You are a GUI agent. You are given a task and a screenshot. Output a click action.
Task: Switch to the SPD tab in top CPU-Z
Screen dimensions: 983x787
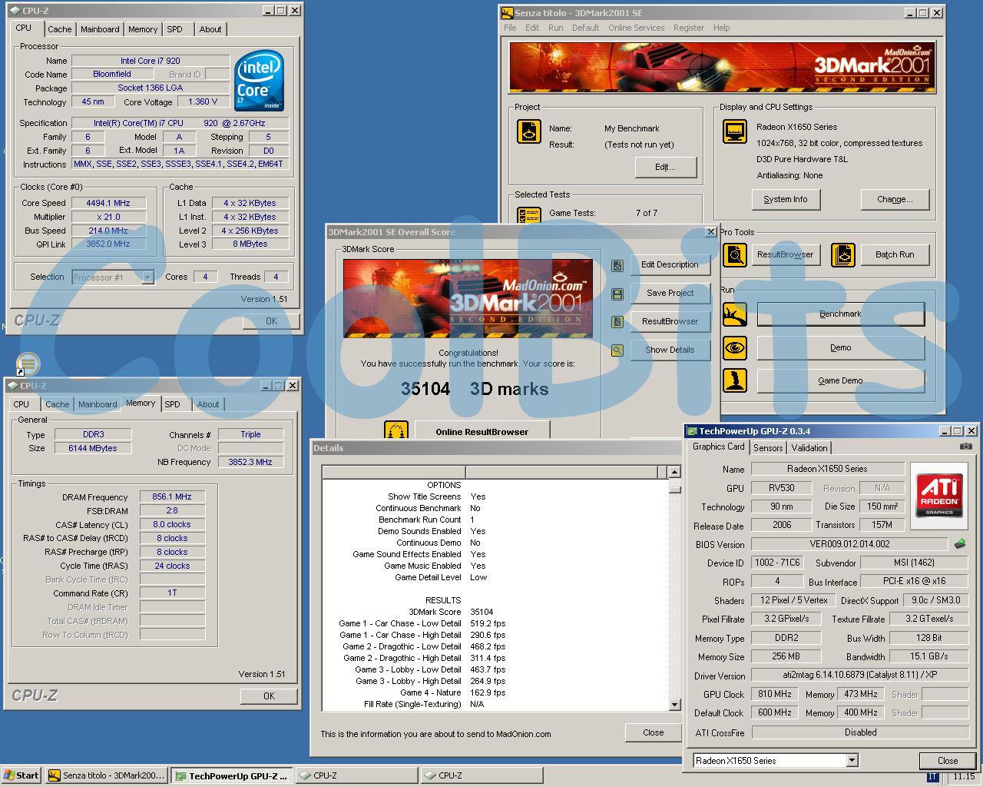[x=175, y=29]
